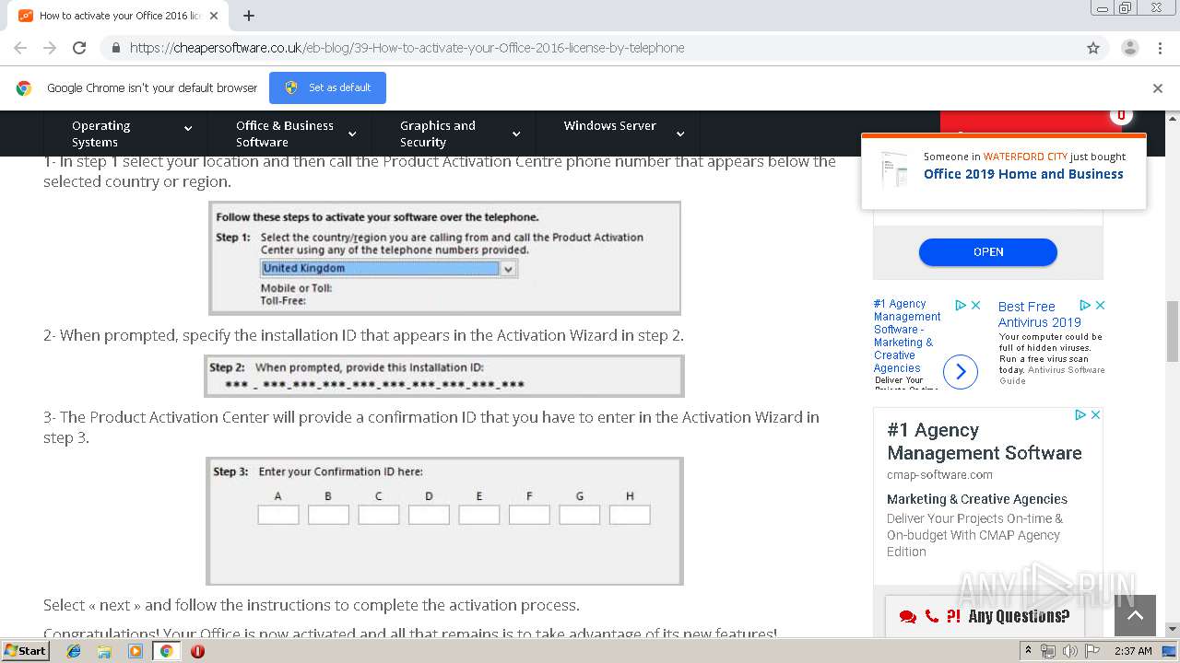
Task: Click the page vertical scrollbar thumb
Action: click(1173, 331)
